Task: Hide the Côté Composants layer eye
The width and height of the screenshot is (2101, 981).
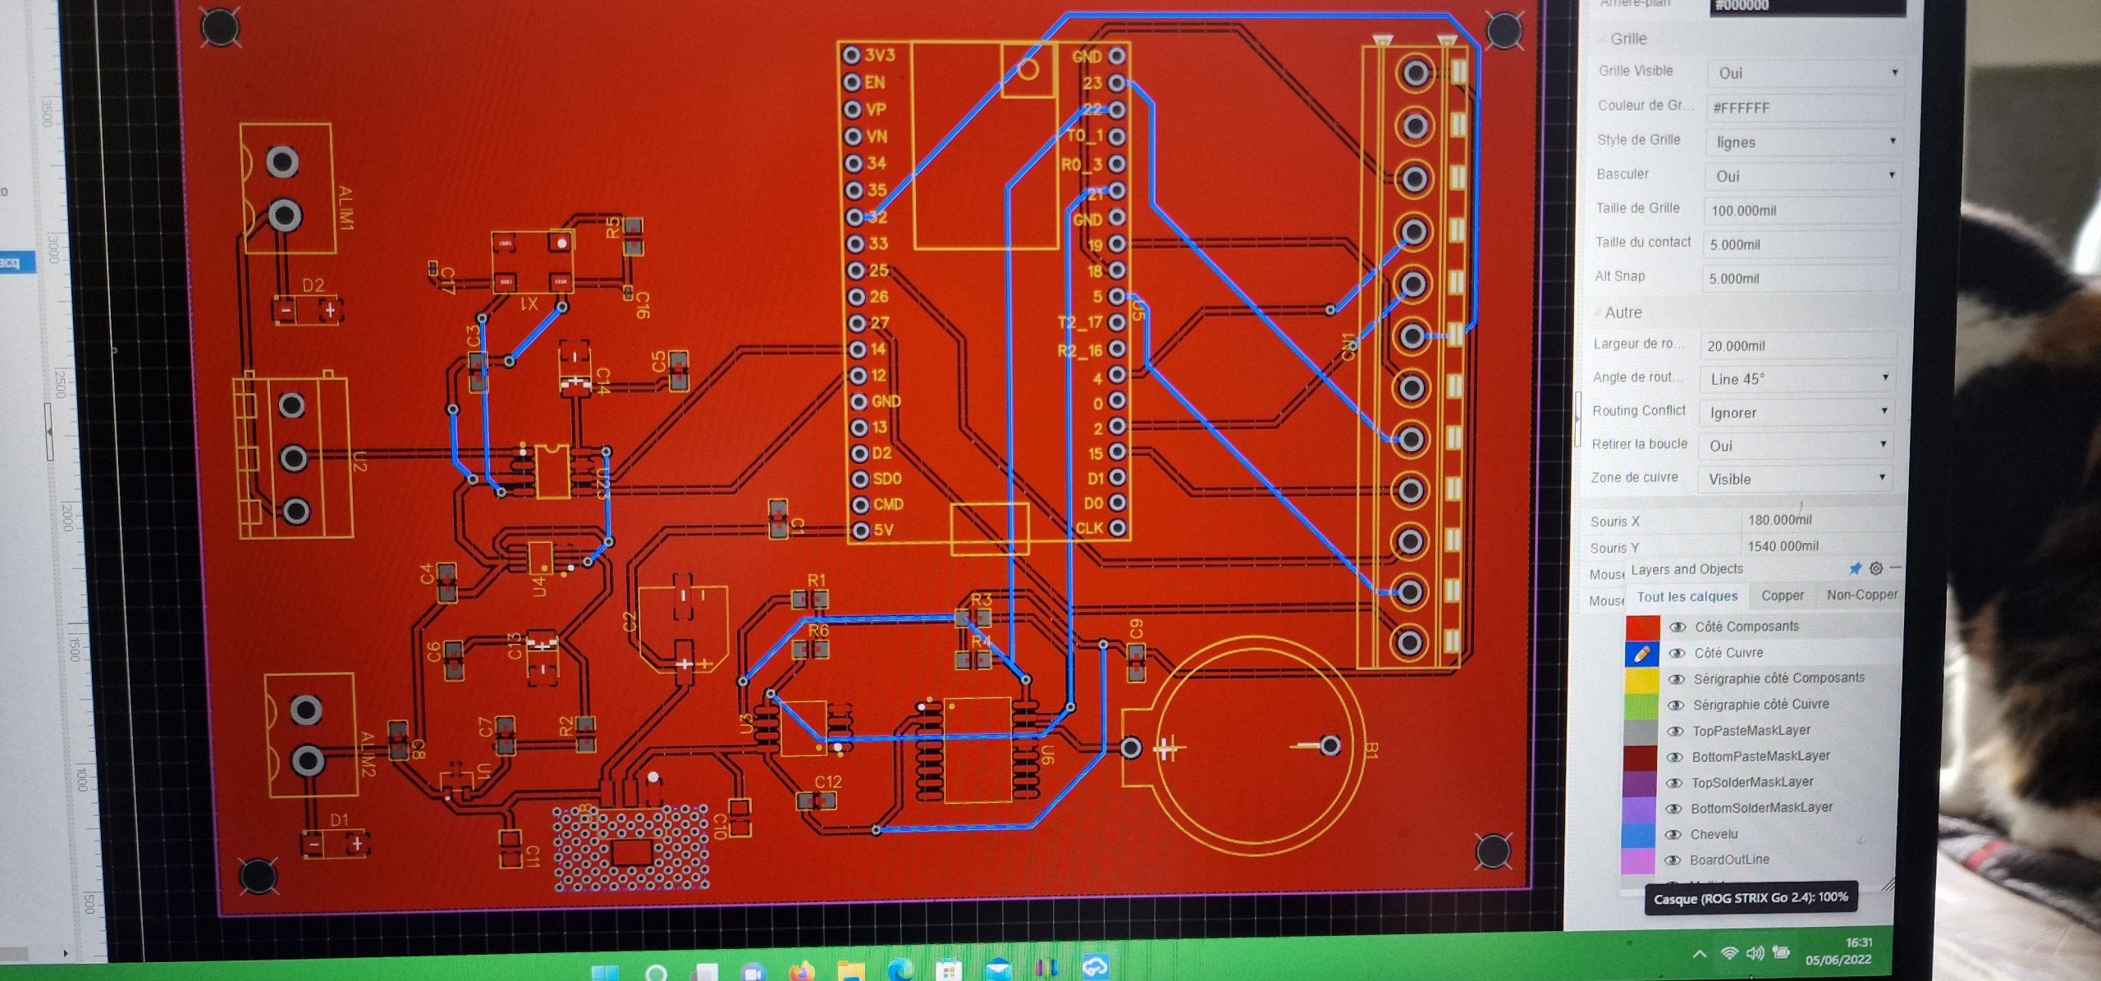Action: point(1678,627)
